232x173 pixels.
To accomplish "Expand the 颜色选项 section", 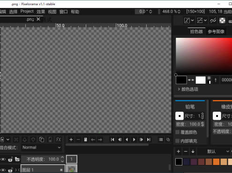I will tap(188, 89).
